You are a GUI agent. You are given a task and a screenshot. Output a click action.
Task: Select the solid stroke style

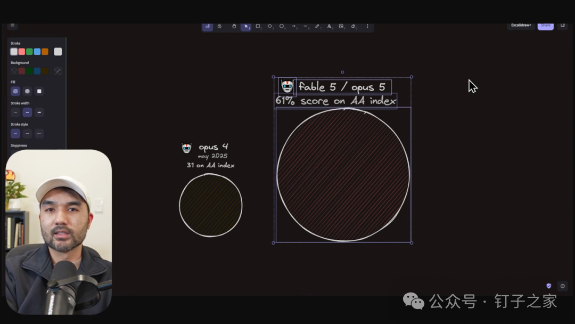[x=15, y=134]
